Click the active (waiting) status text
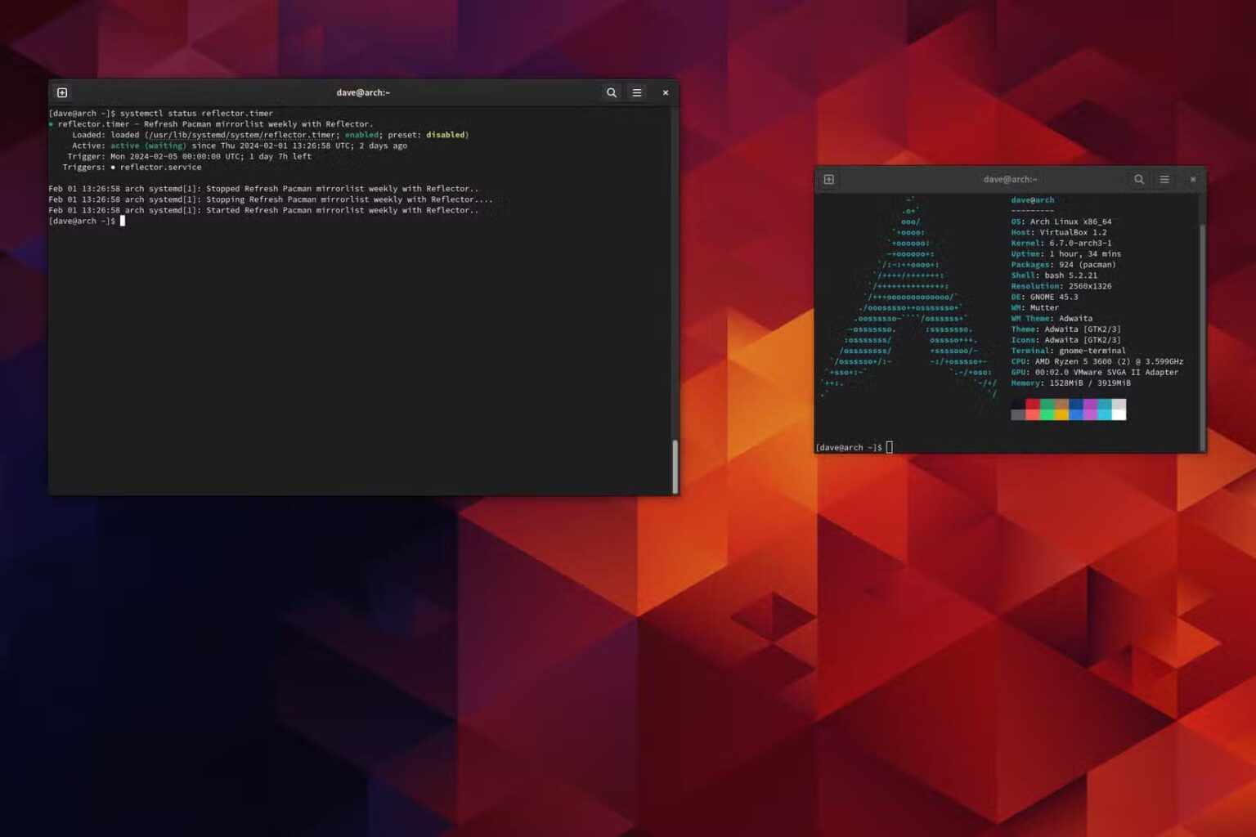 (146, 145)
